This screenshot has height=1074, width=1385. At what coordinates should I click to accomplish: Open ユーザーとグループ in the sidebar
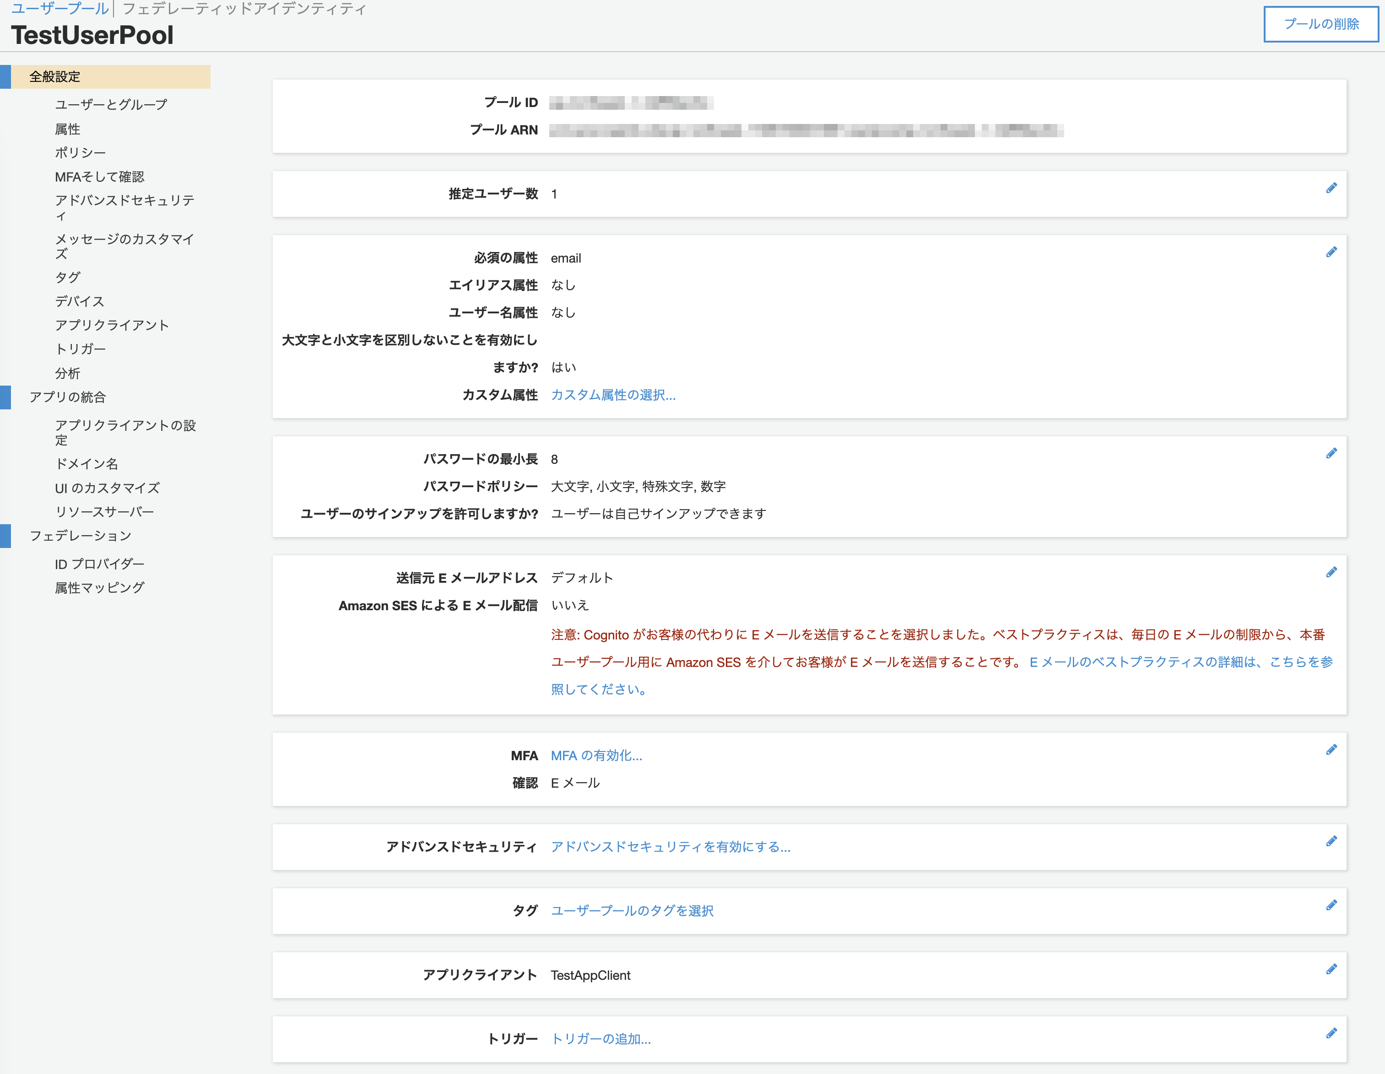coord(111,105)
